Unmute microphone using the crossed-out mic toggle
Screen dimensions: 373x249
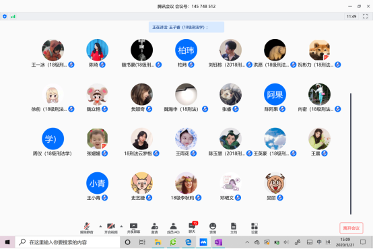pyautogui.click(x=87, y=228)
